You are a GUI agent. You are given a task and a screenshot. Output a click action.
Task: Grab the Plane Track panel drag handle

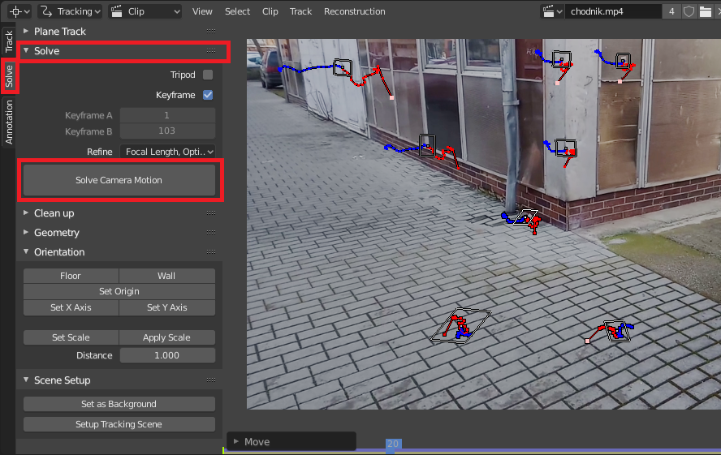click(x=211, y=31)
